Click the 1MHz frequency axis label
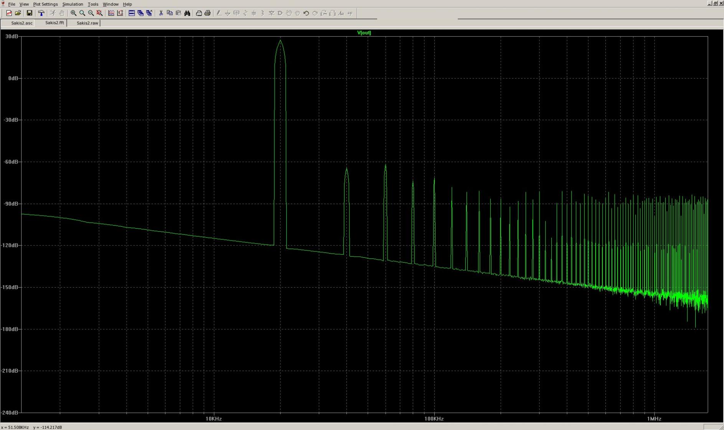The image size is (724, 430). [x=654, y=419]
